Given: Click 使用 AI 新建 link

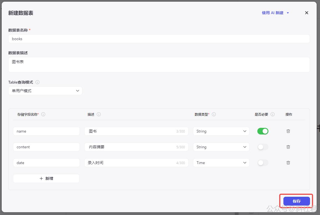Looking at the screenshot, I should pyautogui.click(x=273, y=13).
